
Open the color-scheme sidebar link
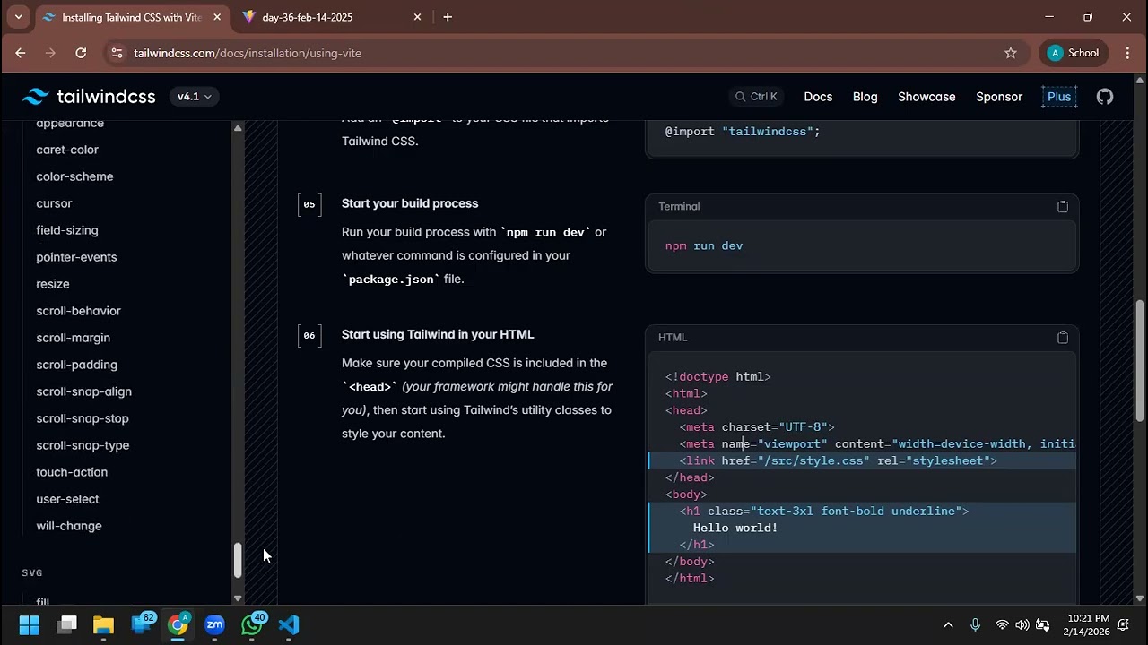[x=74, y=176]
